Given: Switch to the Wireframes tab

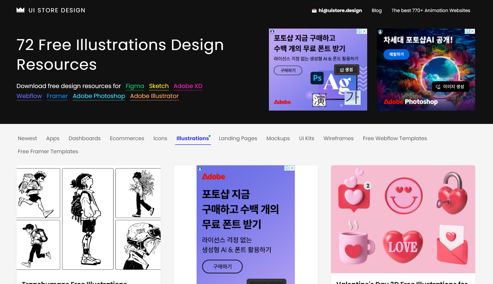Looking at the screenshot, I should [x=338, y=138].
